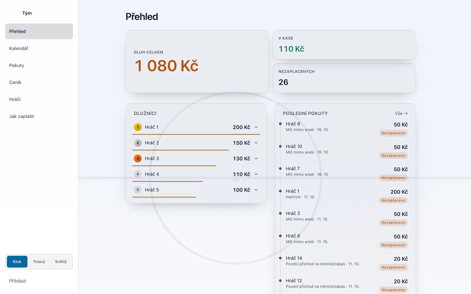Click the unpaid count 26
Viewport: 471px width, 294px height.
click(x=283, y=82)
